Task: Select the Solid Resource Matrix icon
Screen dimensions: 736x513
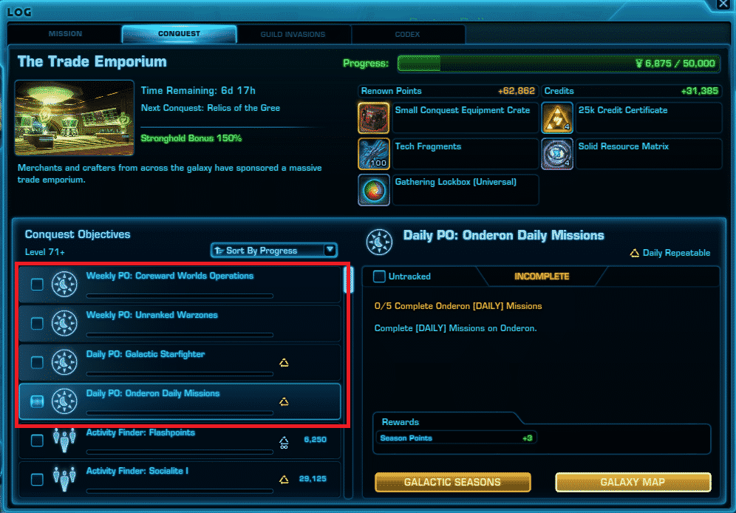Action: [557, 154]
